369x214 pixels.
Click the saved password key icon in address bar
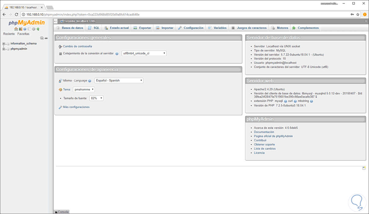tap(352, 14)
